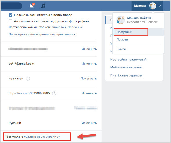This screenshot has width=171, height=143.
Task: Click the help icon beside the vk.com address
Action: point(54,93)
